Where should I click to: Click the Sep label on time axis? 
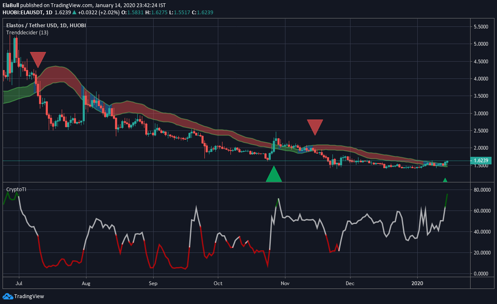[153, 283]
